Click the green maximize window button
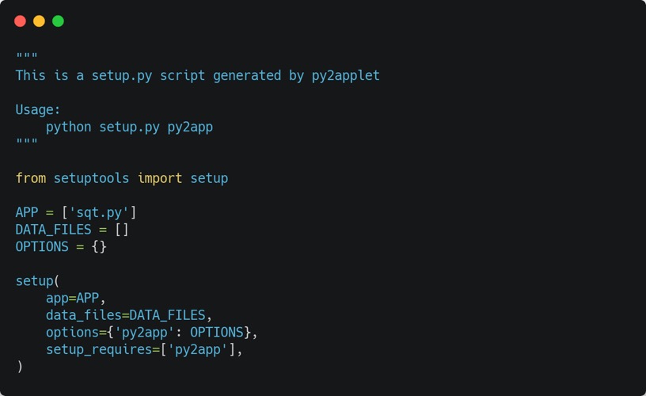The height and width of the screenshot is (396, 646). 58,21
